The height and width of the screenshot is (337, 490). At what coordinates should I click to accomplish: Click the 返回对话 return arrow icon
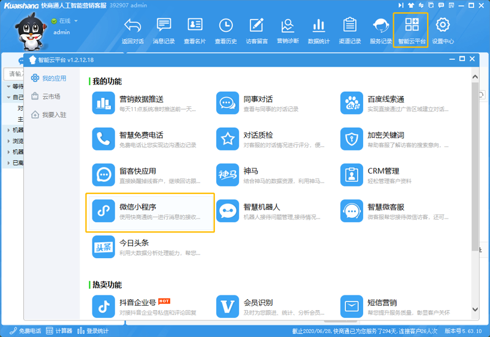tap(132, 25)
